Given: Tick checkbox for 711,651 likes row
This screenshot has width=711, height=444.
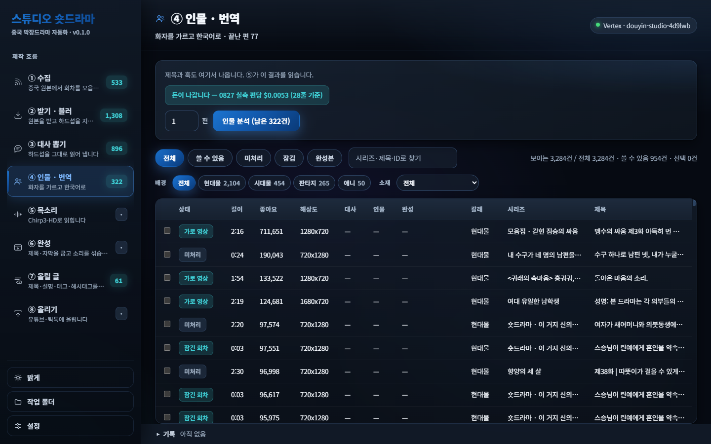Looking at the screenshot, I should pyautogui.click(x=167, y=231).
